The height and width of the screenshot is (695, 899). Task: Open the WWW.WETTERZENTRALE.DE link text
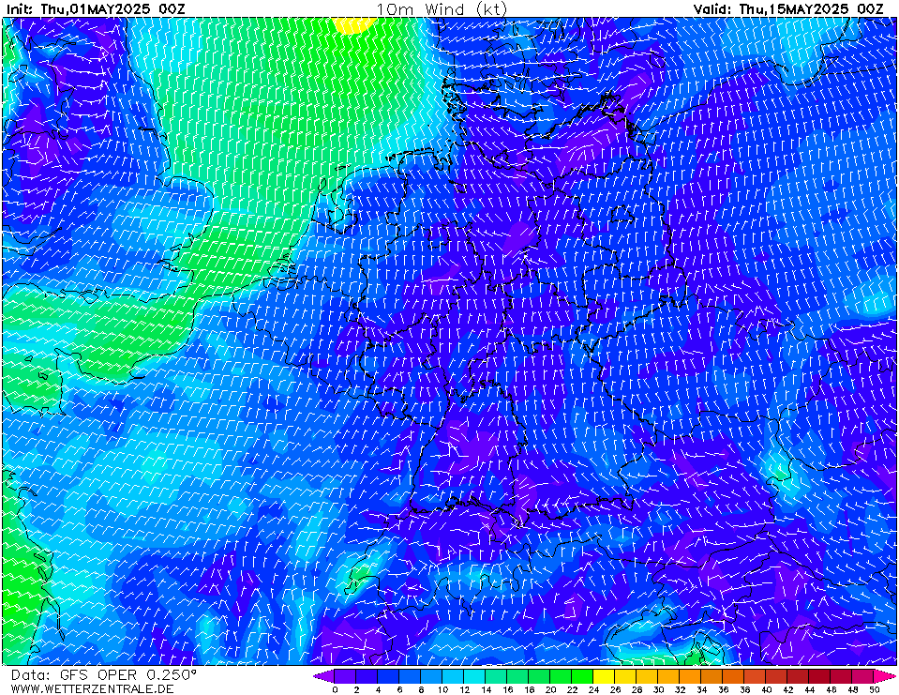92,688
